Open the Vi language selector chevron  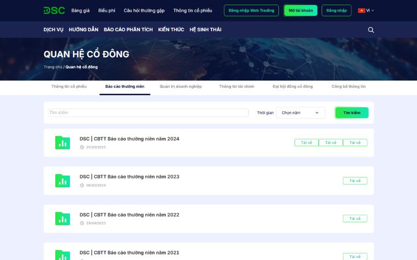pyautogui.click(x=373, y=10)
